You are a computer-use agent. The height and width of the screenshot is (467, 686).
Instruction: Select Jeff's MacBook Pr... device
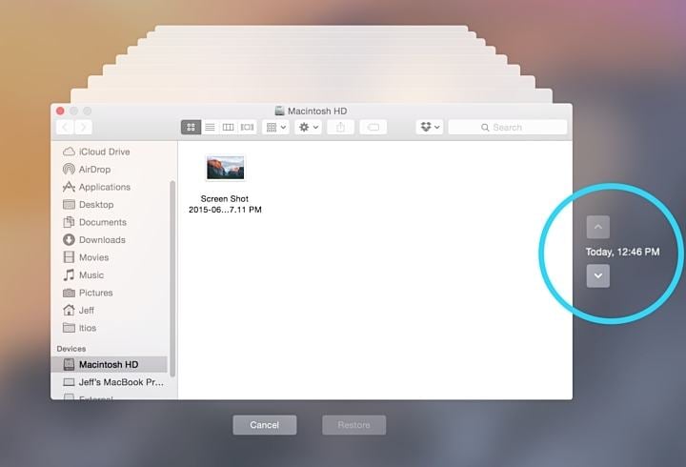click(113, 382)
